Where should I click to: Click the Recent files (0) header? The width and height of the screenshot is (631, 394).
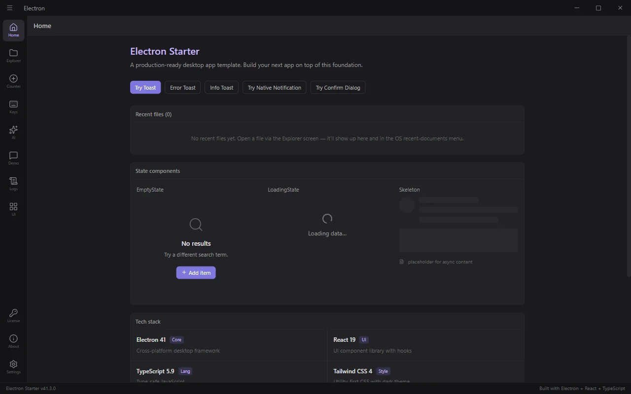point(154,114)
